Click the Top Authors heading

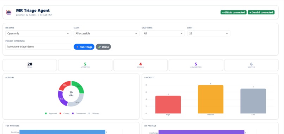(12, 126)
